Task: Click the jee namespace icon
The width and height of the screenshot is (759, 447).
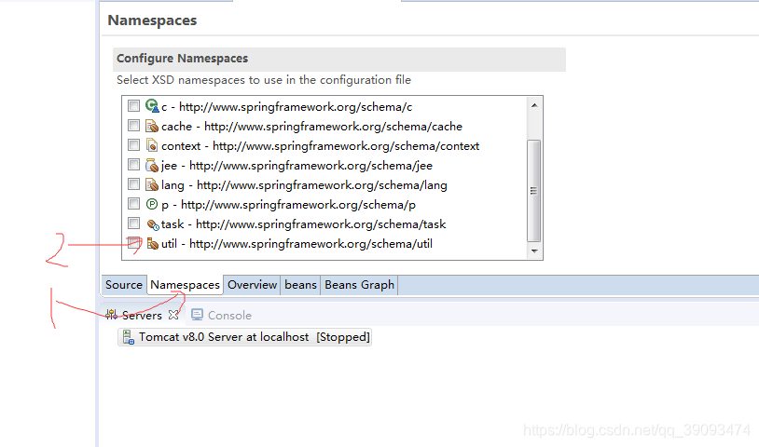Action: tap(152, 165)
